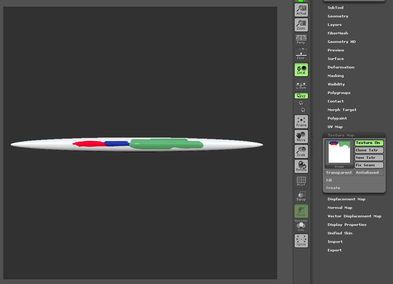Click the Actual size icon
This screenshot has height=284, width=393.
click(301, 10)
